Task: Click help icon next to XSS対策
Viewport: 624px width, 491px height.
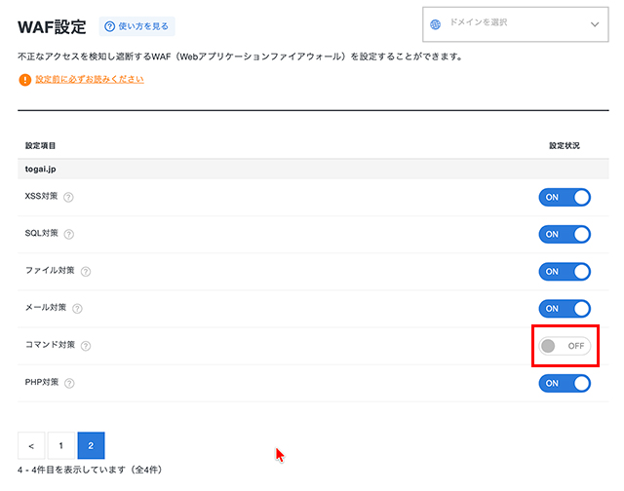Action: click(68, 198)
